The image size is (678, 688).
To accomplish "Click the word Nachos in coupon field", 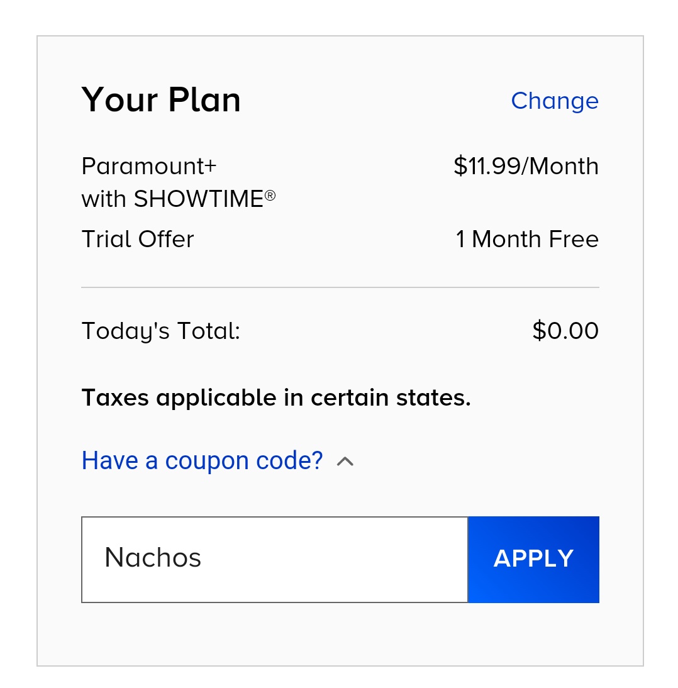I will (153, 558).
